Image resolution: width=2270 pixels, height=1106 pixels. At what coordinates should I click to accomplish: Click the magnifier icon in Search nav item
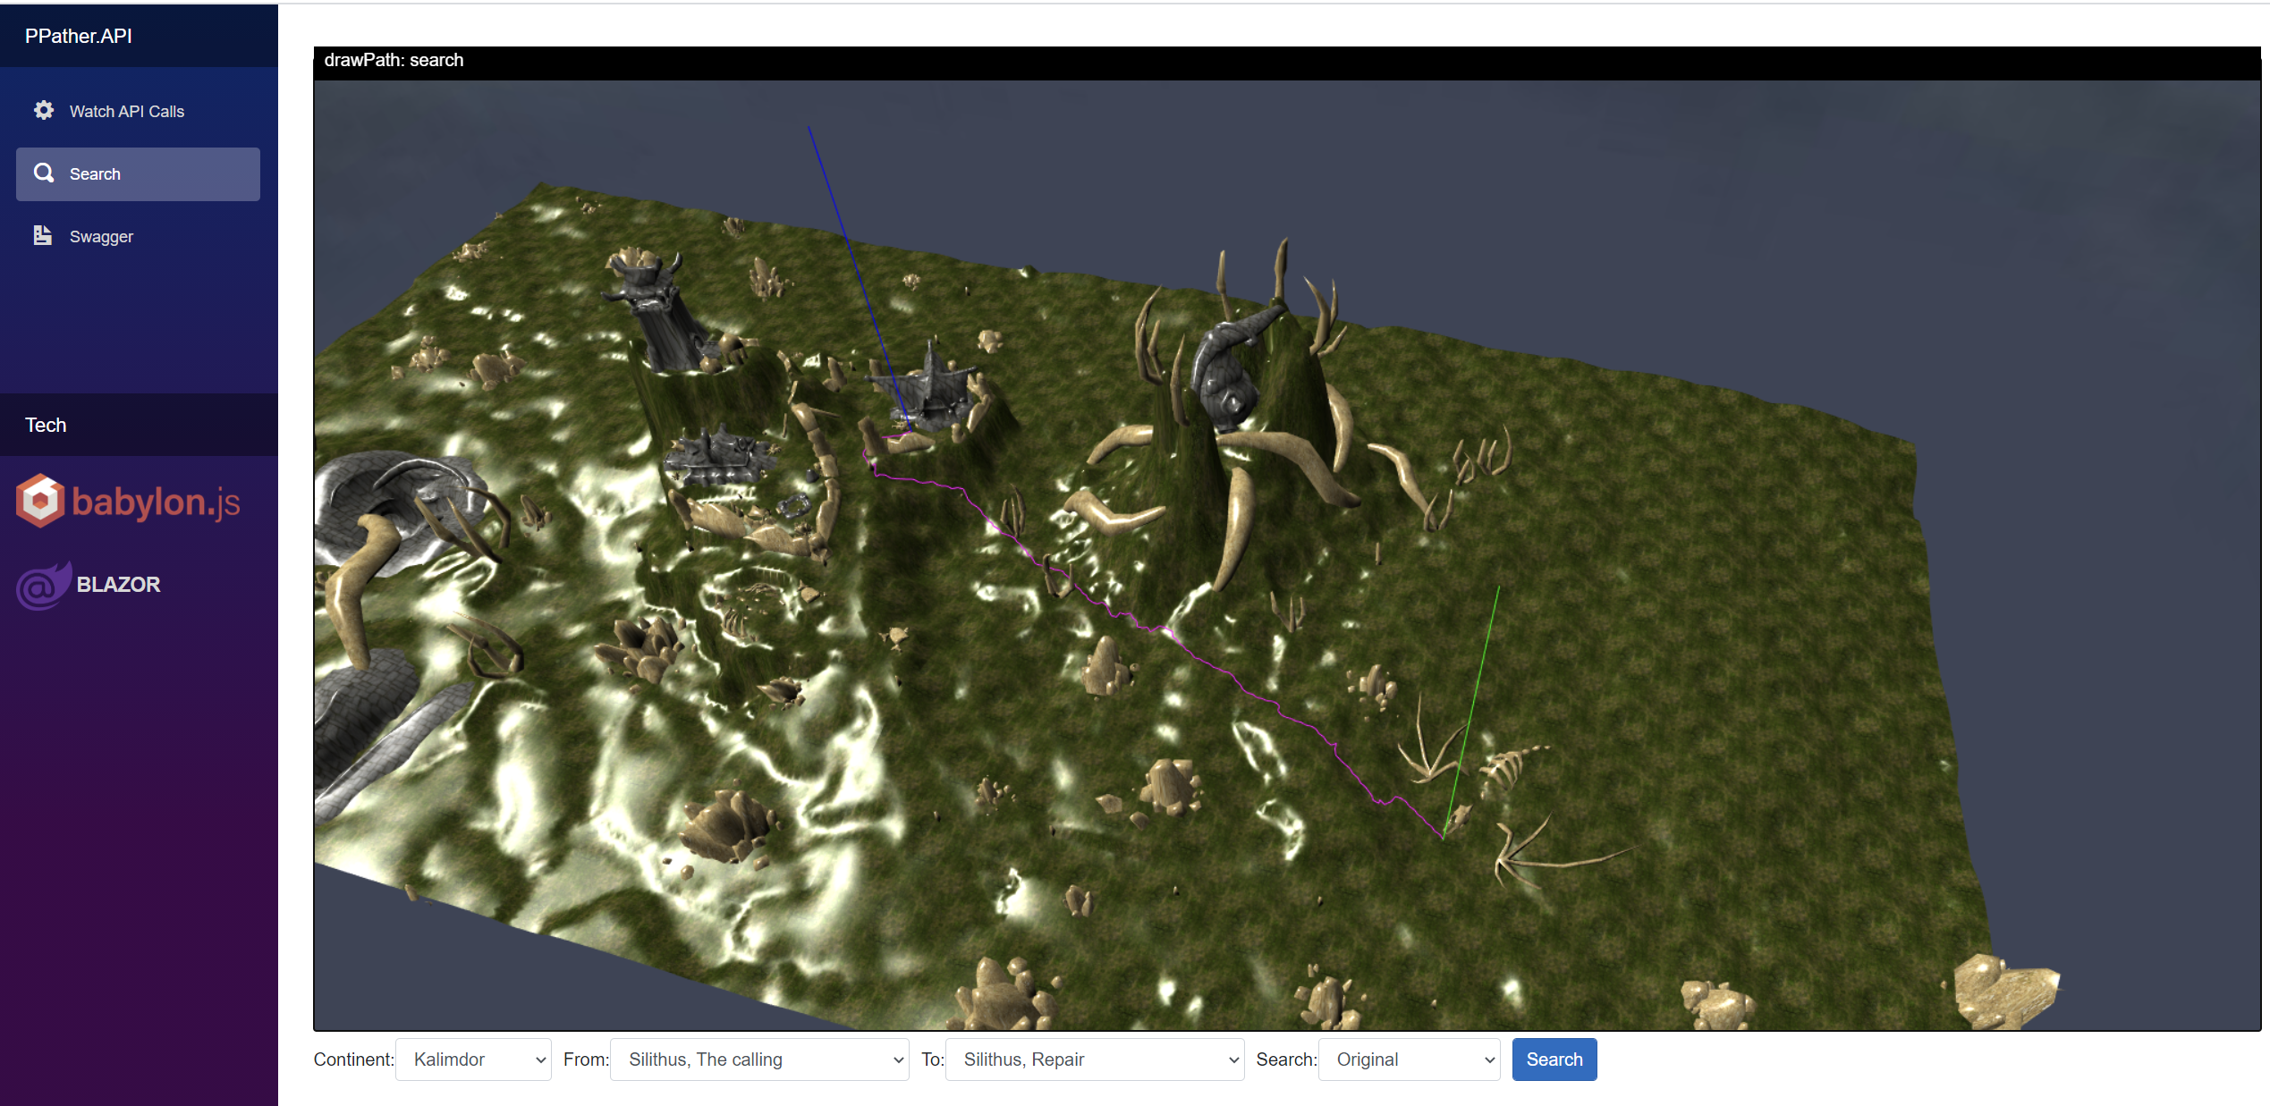(43, 173)
